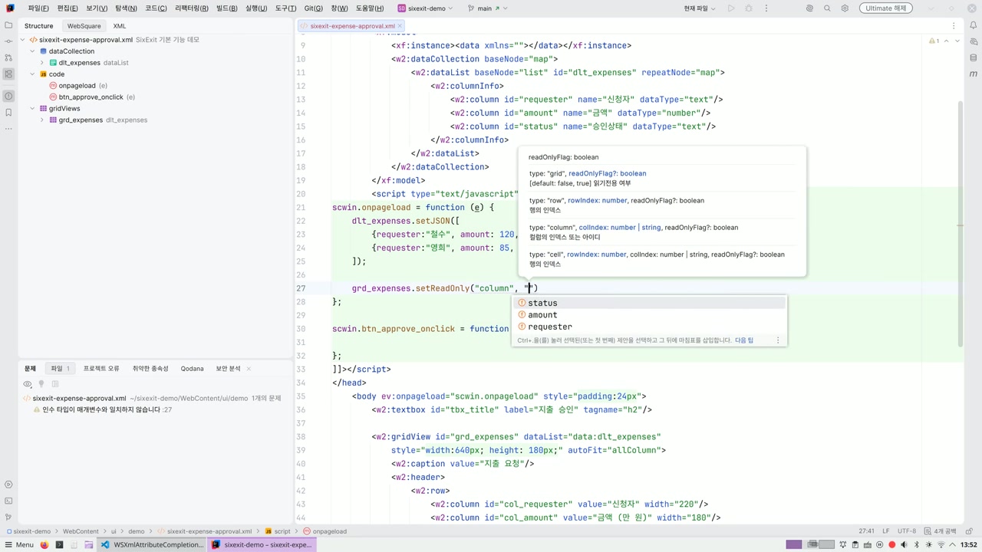This screenshot has height=552, width=982.
Task: Collapse the dataCollection tree node
Action: (32, 51)
